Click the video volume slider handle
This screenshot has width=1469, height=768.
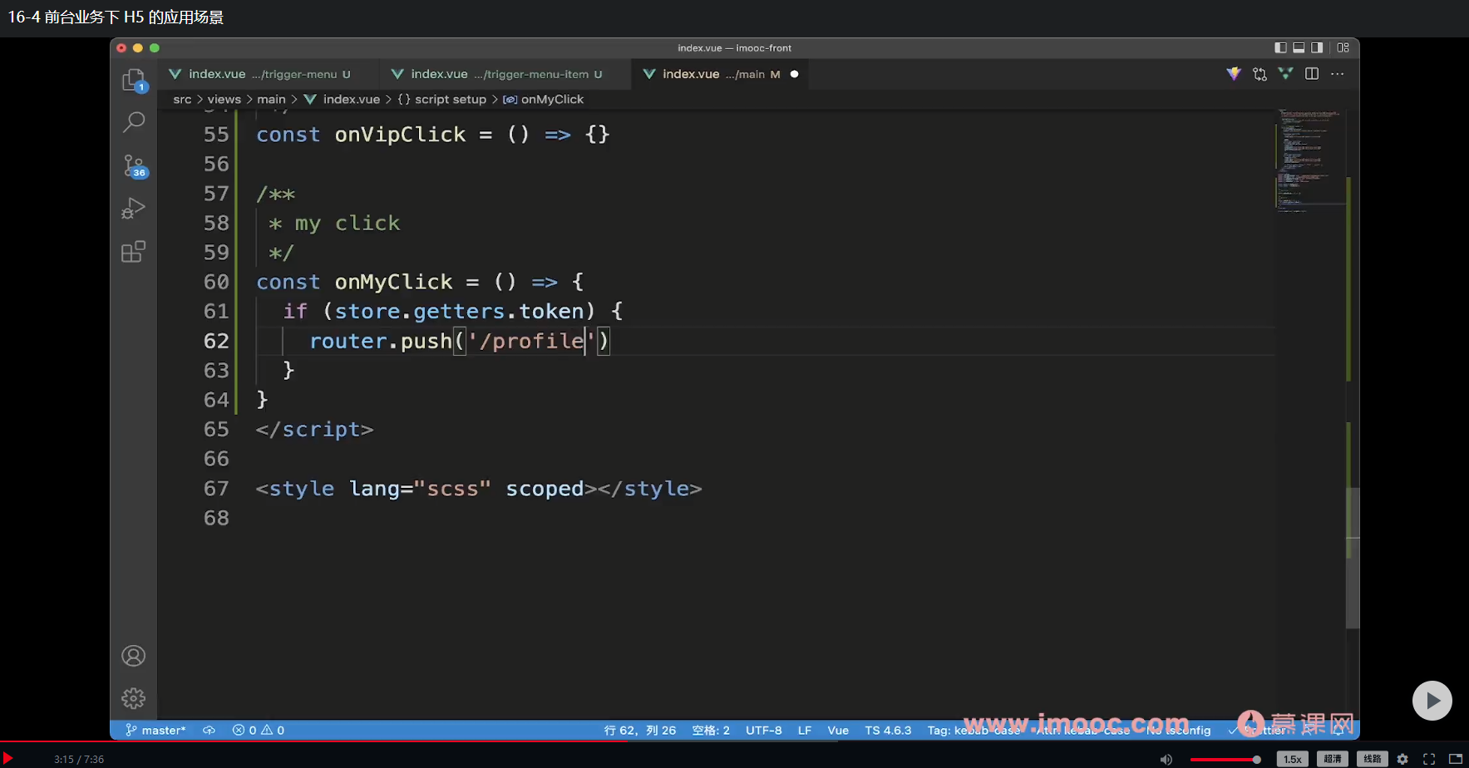pos(1256,759)
